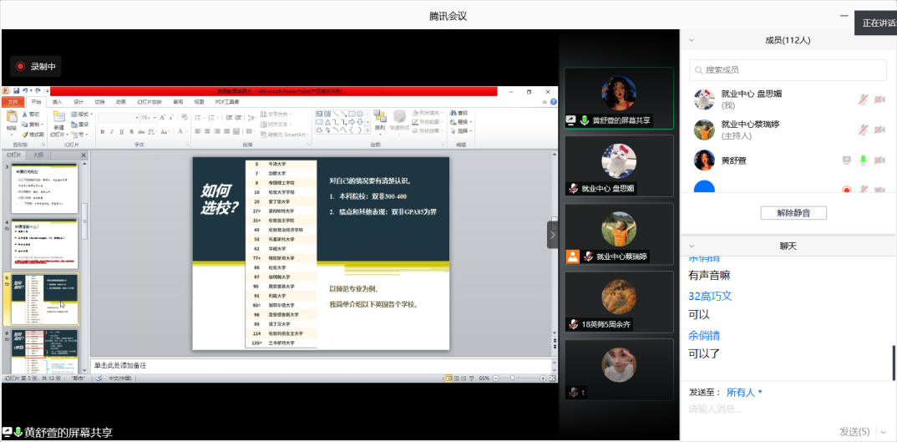This screenshot has height=442, width=897.
Task: Click 黄舒萱's avatar in the member list
Action: pos(704,160)
